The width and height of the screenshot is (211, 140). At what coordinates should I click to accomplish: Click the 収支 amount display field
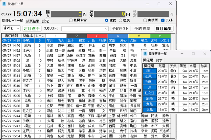coord(110,14)
